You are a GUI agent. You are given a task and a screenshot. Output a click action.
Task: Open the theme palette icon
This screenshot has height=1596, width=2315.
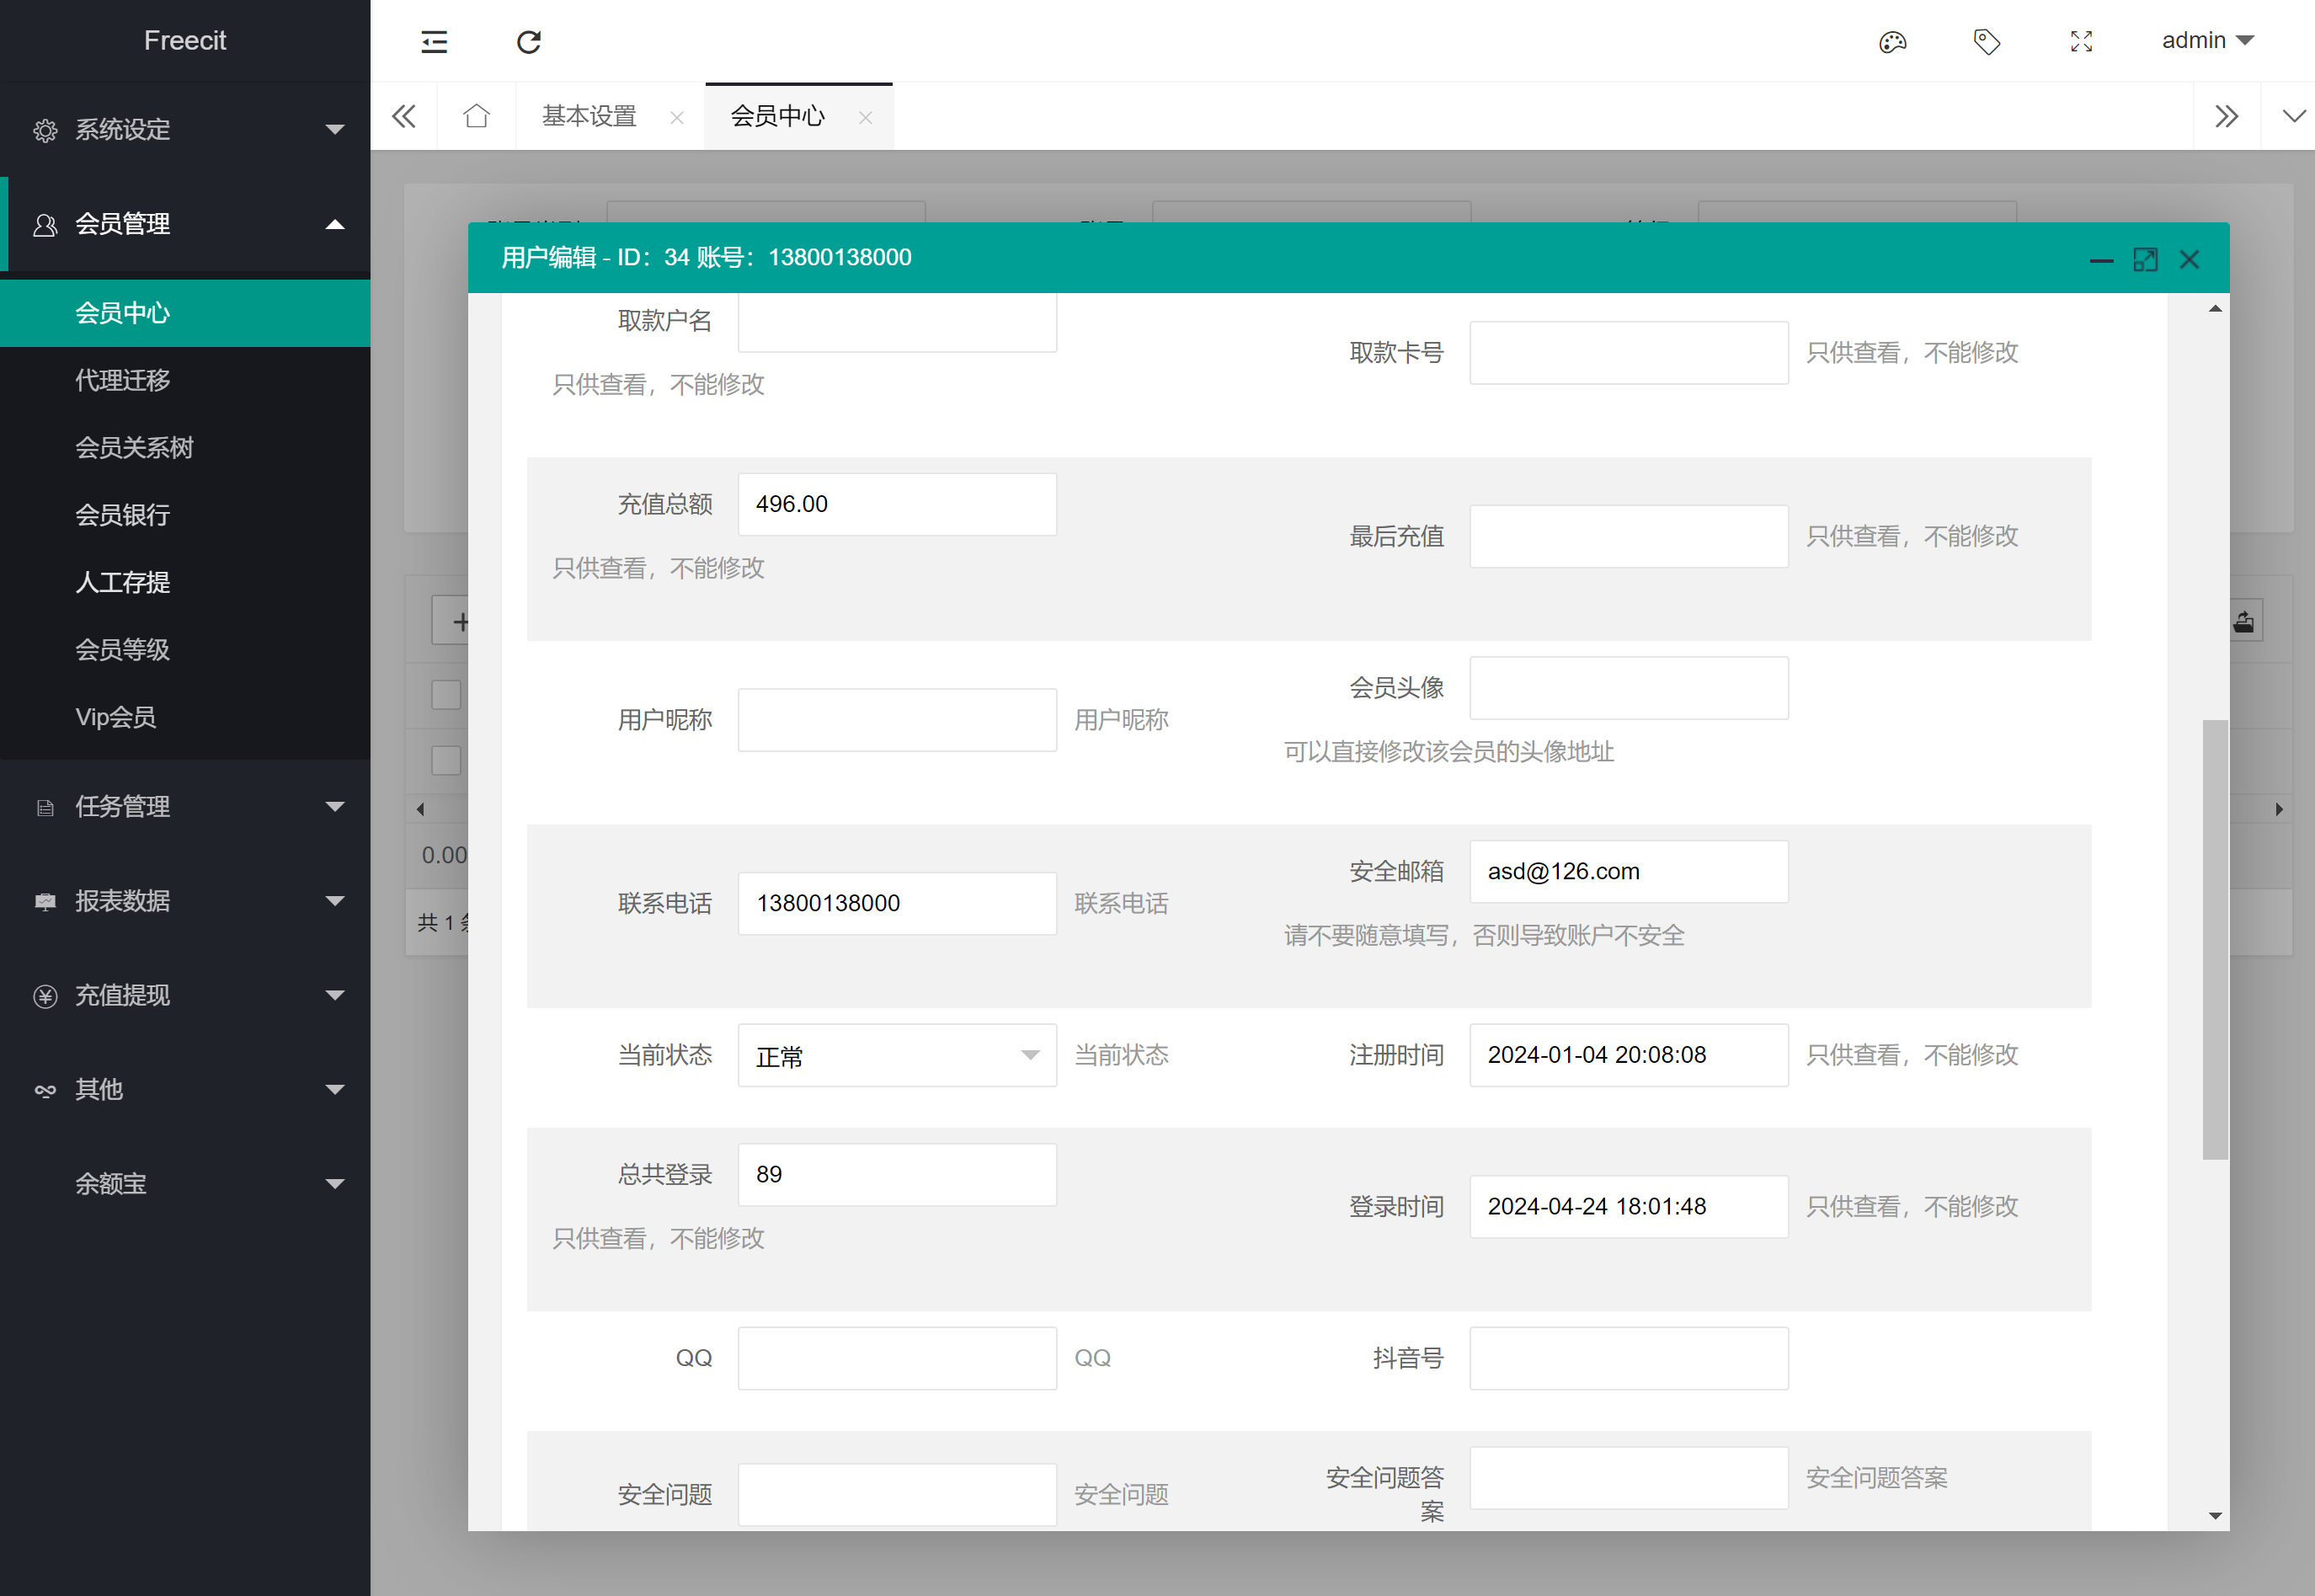(x=1892, y=41)
